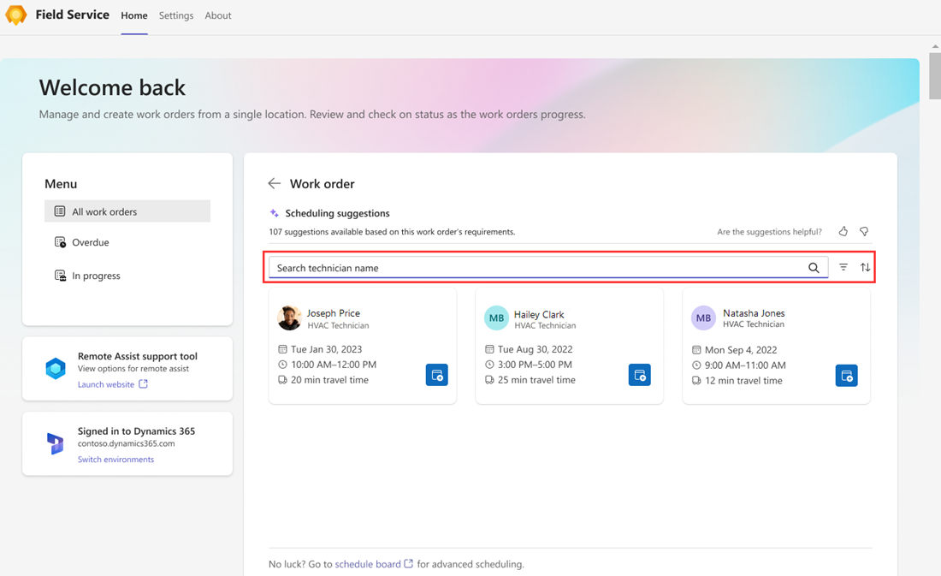The image size is (941, 576).
Task: Book Joseph Price with schedule button
Action: point(437,375)
